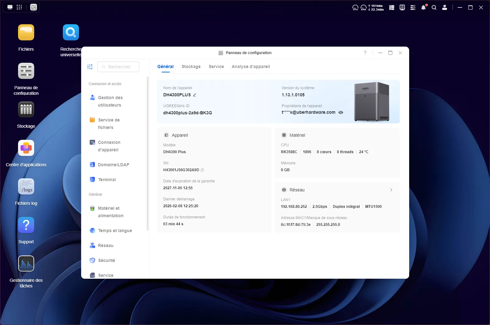Expand the Réseau card chevron
Image resolution: width=490 pixels, height=325 pixels.
pos(391,190)
